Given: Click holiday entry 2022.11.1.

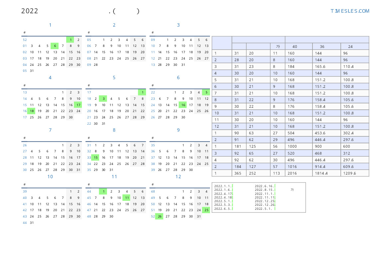Looking at the screenshot, I should 265,194.
